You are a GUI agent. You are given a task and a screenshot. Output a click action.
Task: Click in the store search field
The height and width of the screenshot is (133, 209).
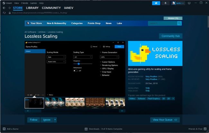[x=162, y=23]
